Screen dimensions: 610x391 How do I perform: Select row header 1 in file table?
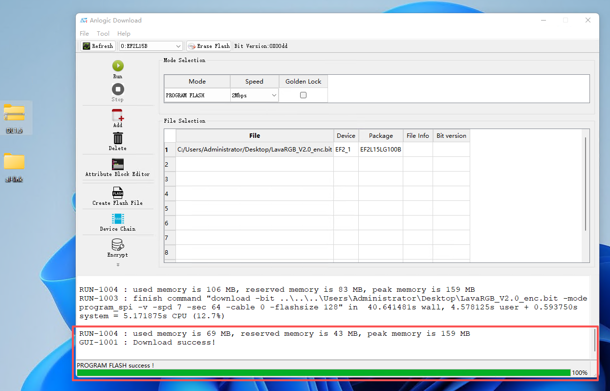(170, 150)
